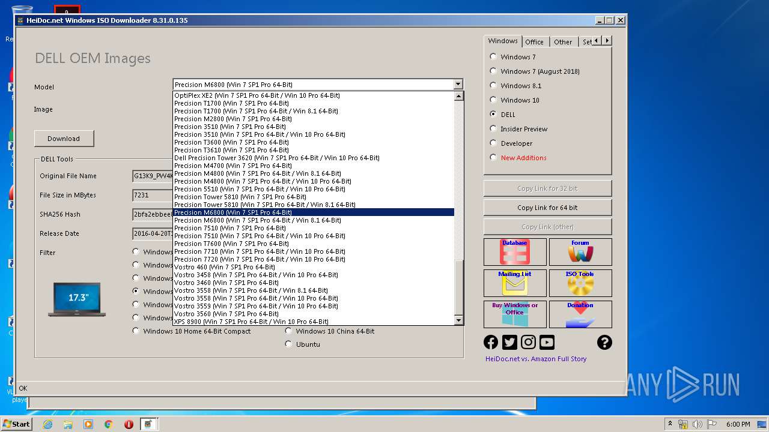This screenshot has width=769, height=432.
Task: Click the clock in system tray
Action: (738, 424)
